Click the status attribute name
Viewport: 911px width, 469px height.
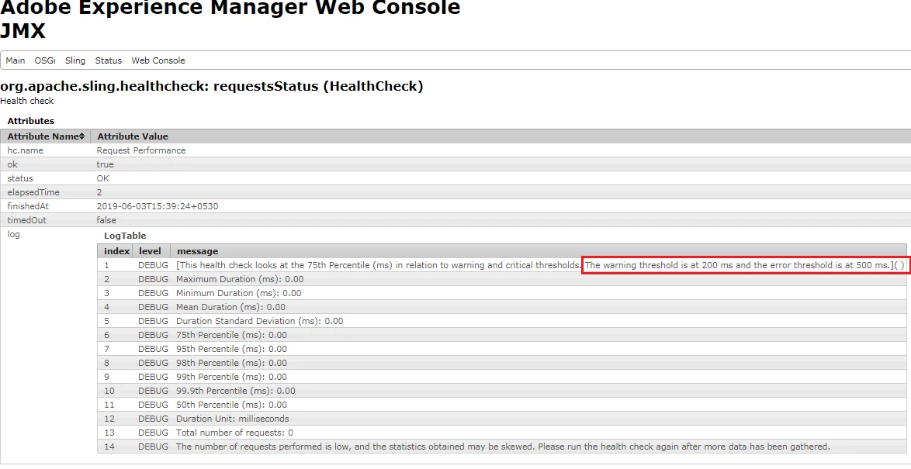(19, 178)
